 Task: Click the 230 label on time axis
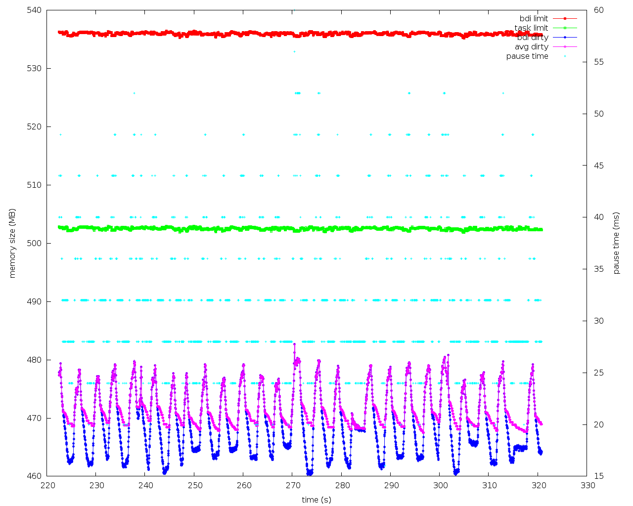96,486
